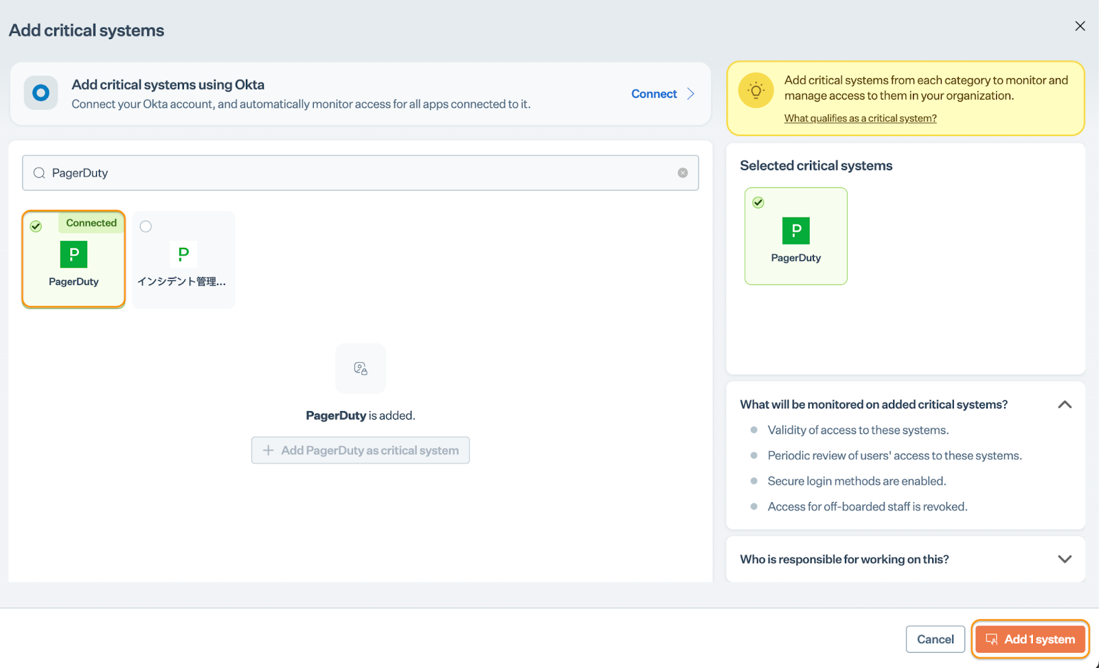Click Connect to link Okta account

(654, 94)
